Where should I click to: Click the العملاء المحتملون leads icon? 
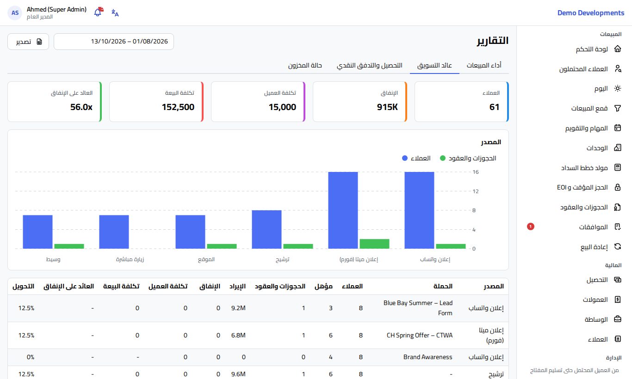[617, 69]
